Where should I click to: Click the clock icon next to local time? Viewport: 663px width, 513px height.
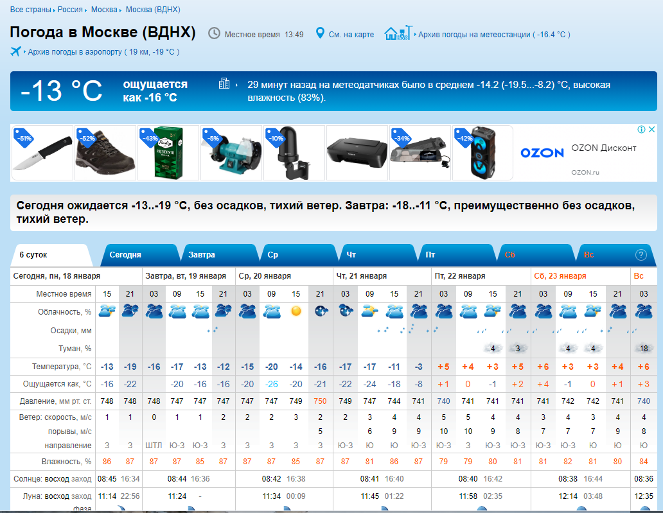pos(214,33)
